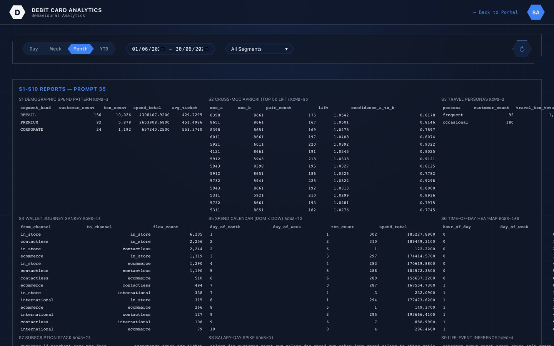The width and height of the screenshot is (554, 346).
Task: Click flow count 79
Action: (x=200, y=329)
